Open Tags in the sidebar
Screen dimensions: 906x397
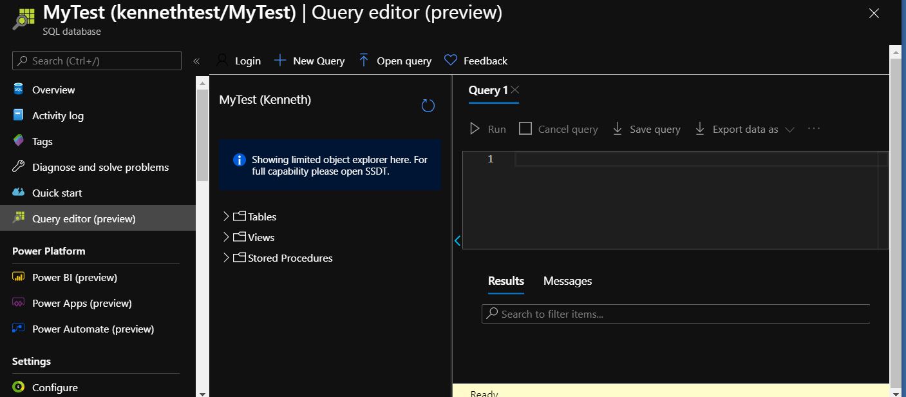pos(42,141)
